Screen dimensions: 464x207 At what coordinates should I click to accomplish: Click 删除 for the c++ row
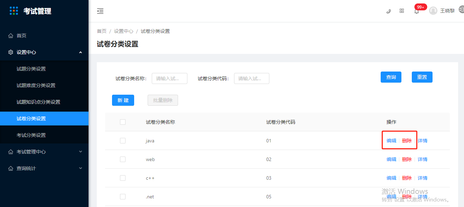tap(407, 178)
